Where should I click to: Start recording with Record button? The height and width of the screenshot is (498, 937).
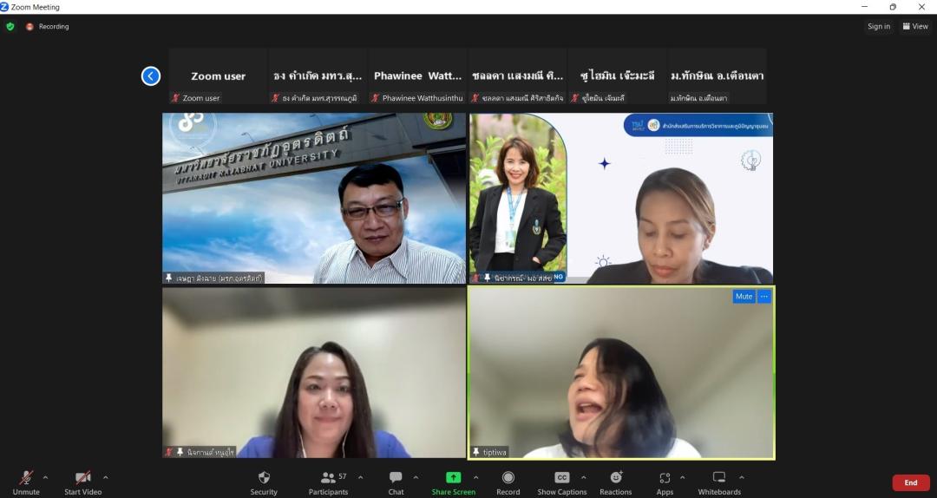click(x=508, y=482)
